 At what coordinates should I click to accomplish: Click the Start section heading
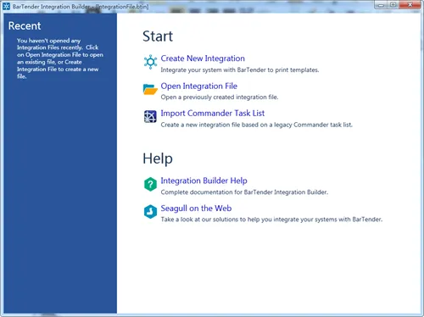(158, 36)
